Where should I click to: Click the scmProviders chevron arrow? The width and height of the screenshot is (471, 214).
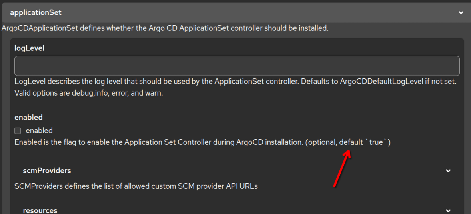(448, 171)
